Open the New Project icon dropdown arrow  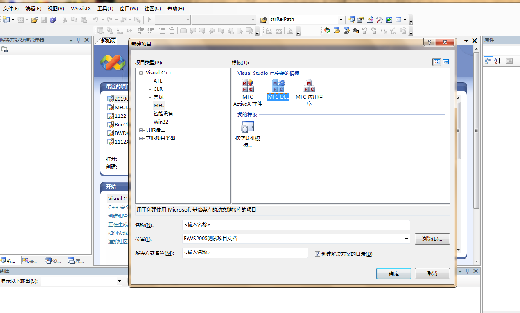pyautogui.click(x=13, y=20)
